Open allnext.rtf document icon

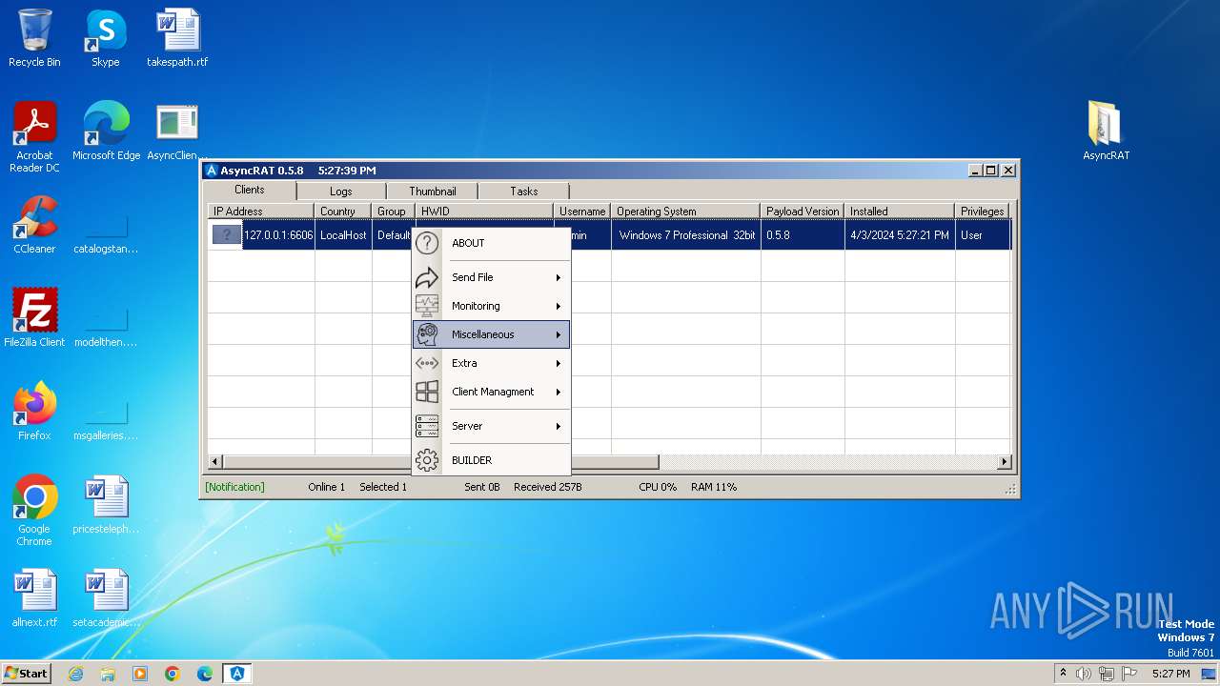point(34,598)
